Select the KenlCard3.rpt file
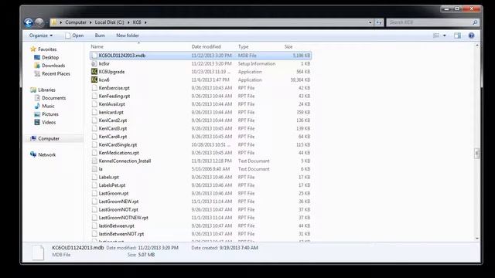The width and height of the screenshot is (495, 278). (x=113, y=129)
